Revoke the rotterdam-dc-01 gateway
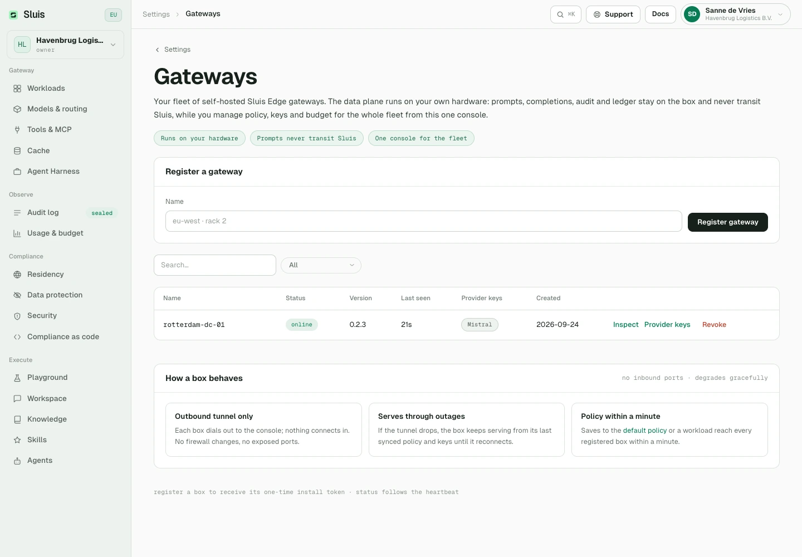Screen dimensions: 802x557 (x=714, y=325)
